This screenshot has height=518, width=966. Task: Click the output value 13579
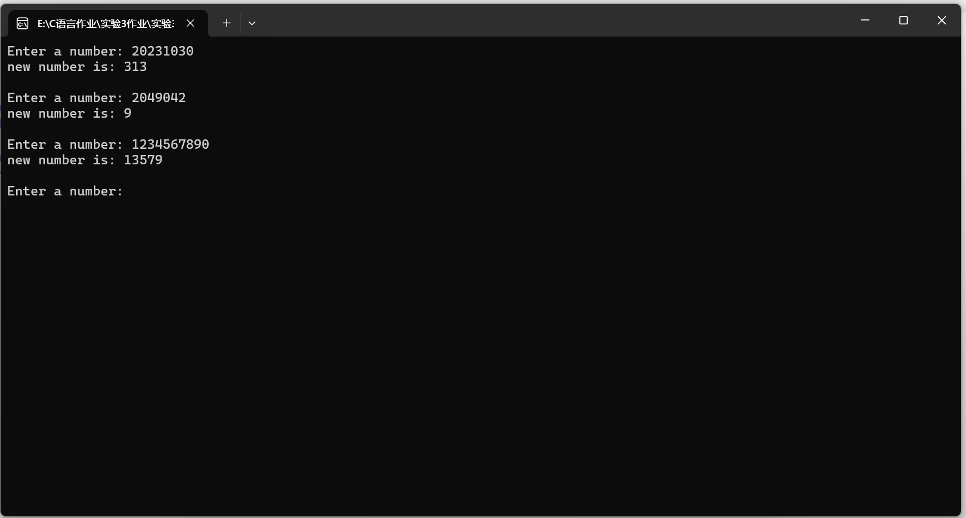[143, 160]
